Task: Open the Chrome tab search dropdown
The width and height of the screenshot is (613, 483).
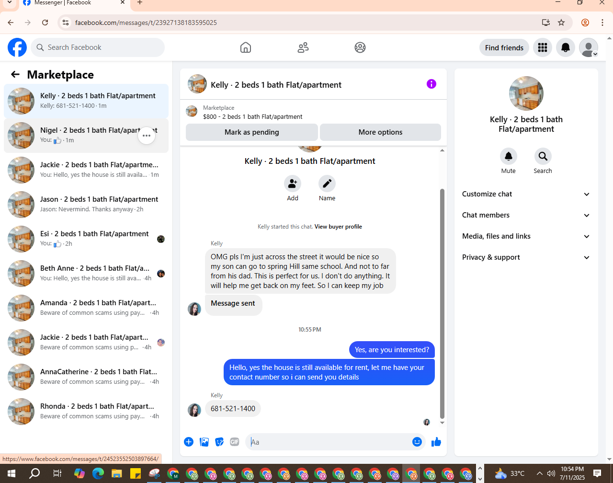Action: tap(10, 2)
